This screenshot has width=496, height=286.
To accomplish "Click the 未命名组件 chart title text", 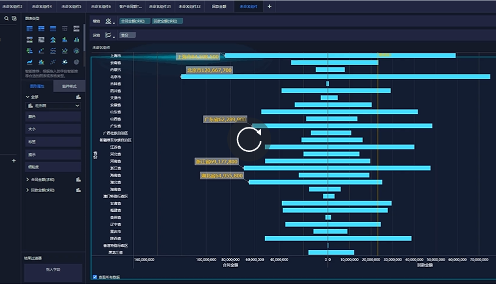I will point(101,48).
